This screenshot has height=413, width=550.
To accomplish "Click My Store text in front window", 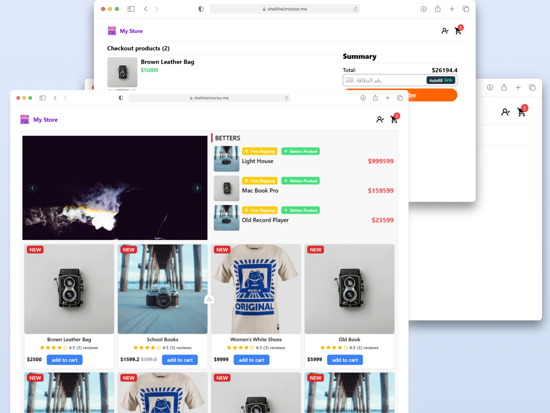I will tap(45, 120).
